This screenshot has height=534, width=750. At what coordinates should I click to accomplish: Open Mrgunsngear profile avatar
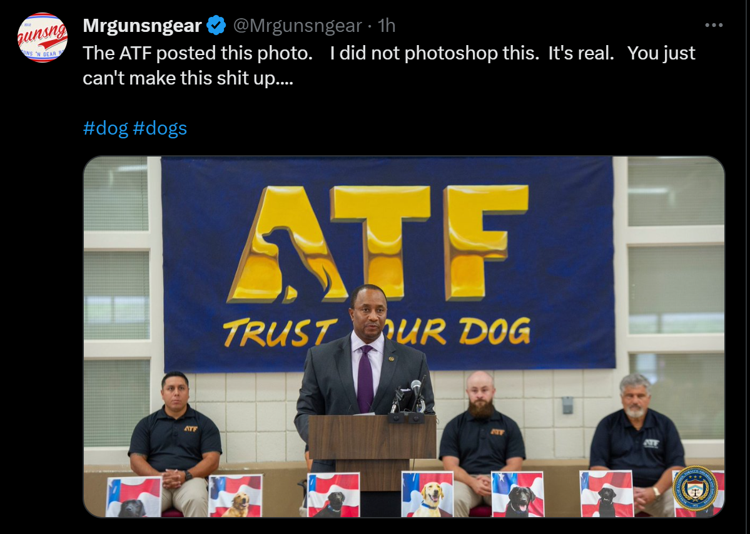coord(42,38)
